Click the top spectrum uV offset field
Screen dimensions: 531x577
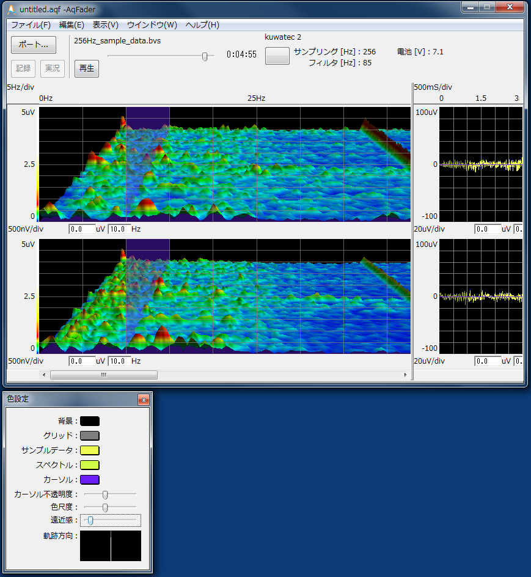click(82, 229)
